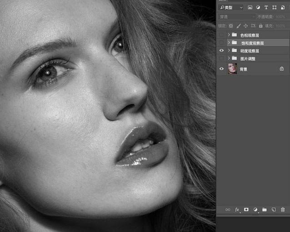The width and height of the screenshot is (290, 232).
Task: Add a layer mask
Action: pos(246,210)
